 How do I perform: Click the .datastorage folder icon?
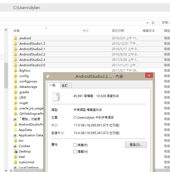click(15, 87)
